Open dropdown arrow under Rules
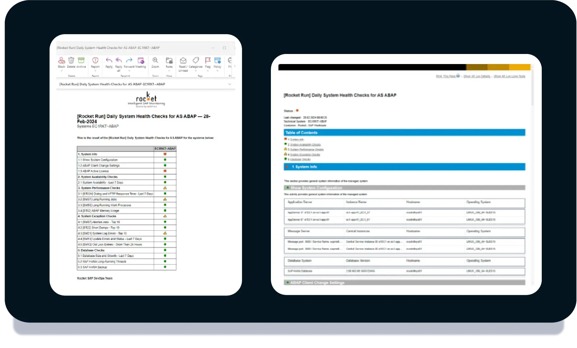The image size is (577, 348). [x=169, y=71]
